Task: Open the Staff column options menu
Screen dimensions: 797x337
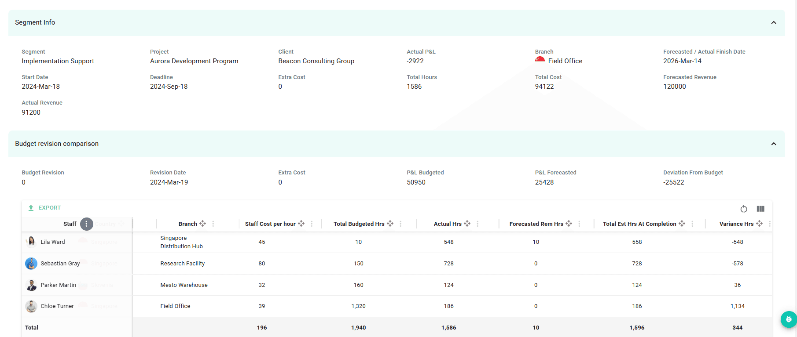Action: click(86, 224)
